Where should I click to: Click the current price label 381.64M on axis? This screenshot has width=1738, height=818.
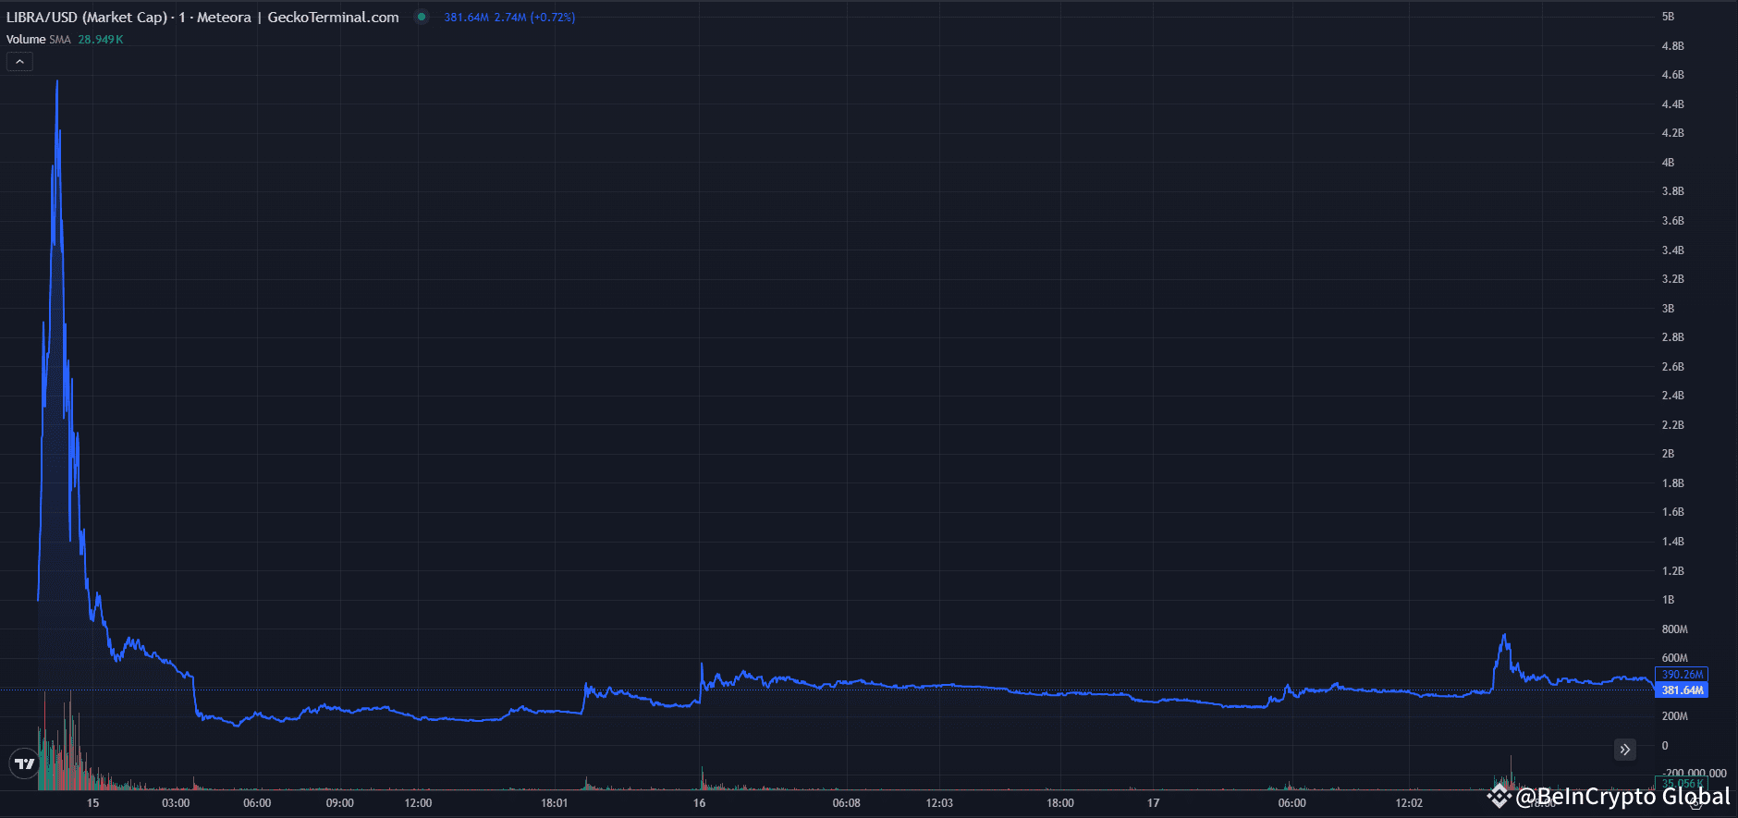pyautogui.click(x=1682, y=690)
